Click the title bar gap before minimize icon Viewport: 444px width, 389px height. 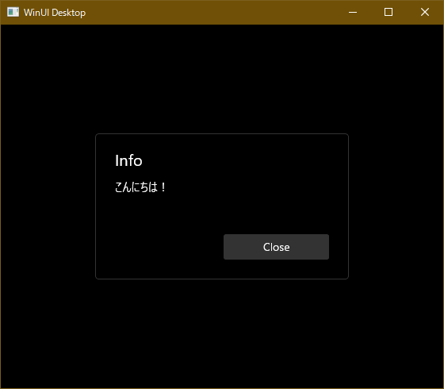[x=323, y=12]
